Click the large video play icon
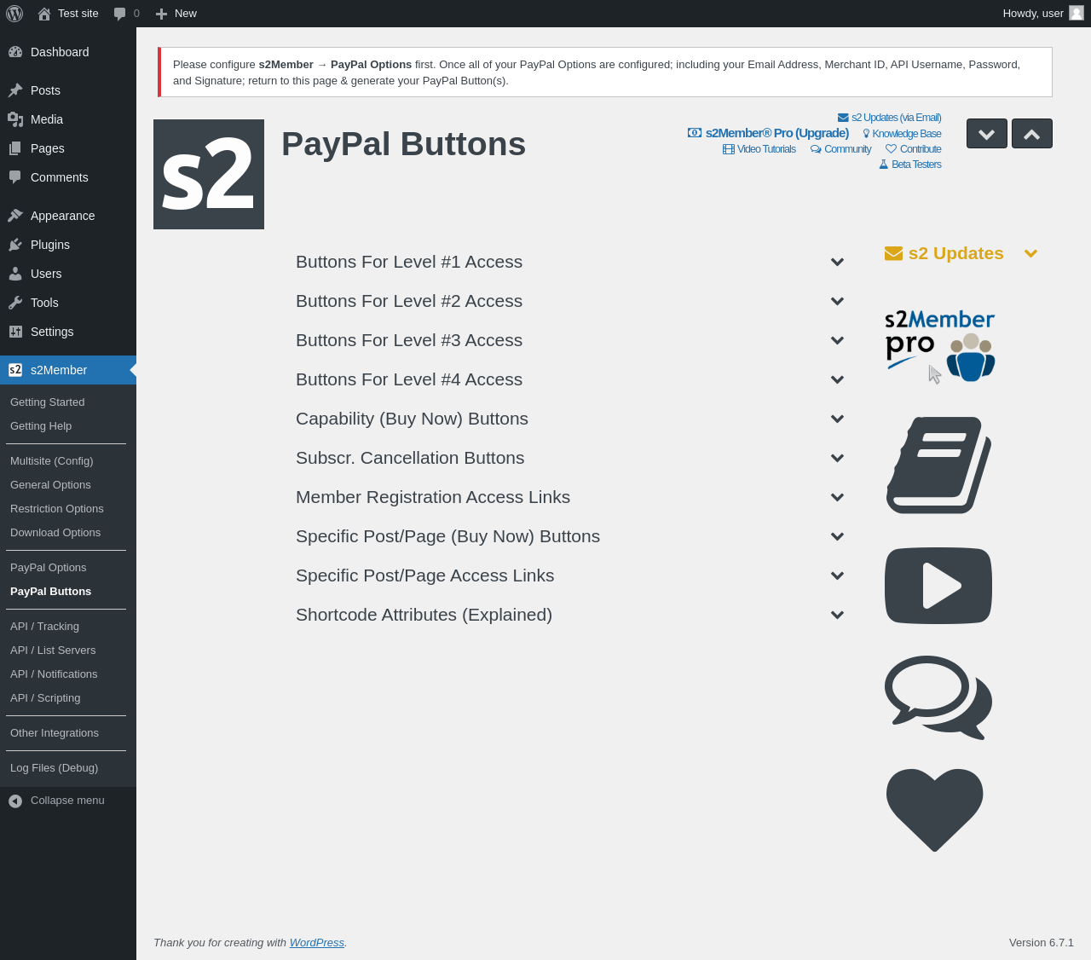Screen dimensions: 1091x960 938,586
